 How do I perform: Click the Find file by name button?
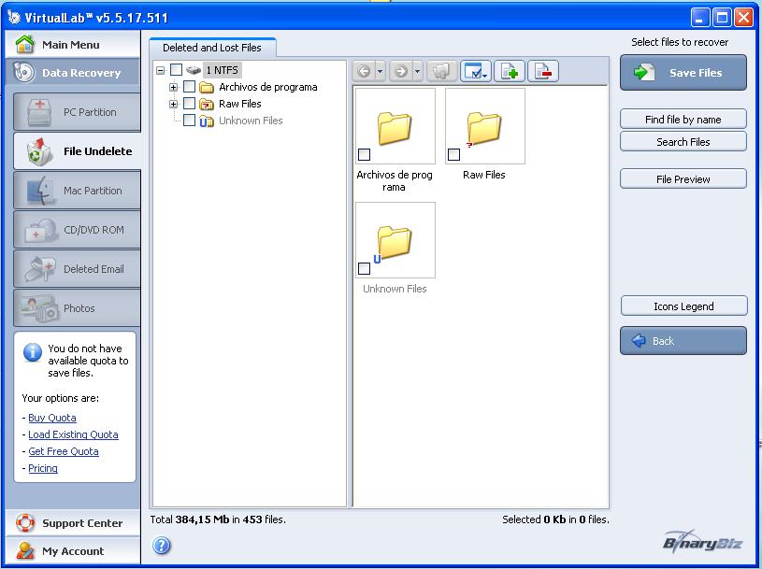(x=683, y=119)
